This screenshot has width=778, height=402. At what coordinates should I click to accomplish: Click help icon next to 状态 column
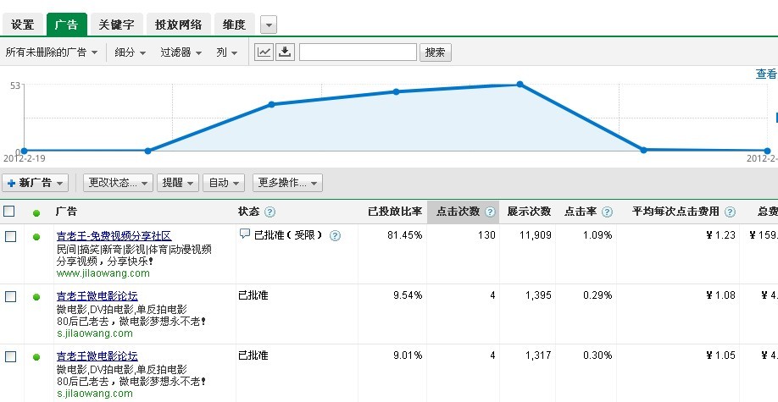point(270,212)
